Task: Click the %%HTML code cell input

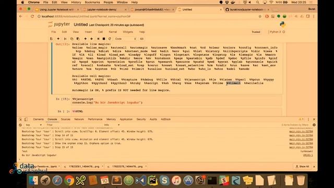Action: (176, 111)
